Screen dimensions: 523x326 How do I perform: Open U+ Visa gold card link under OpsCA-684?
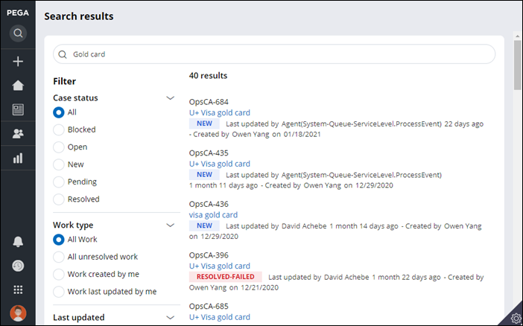(x=219, y=113)
